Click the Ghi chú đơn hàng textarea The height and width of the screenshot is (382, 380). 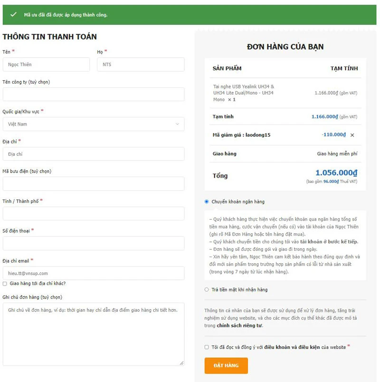coord(94,334)
